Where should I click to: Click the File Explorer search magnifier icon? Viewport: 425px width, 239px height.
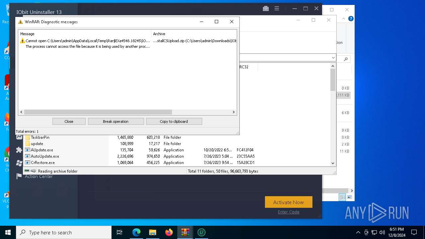(x=346, y=59)
